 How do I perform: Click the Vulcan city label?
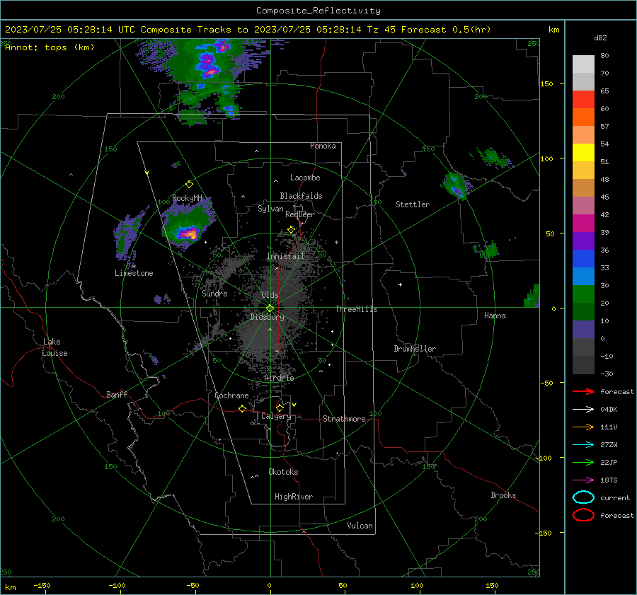click(360, 526)
